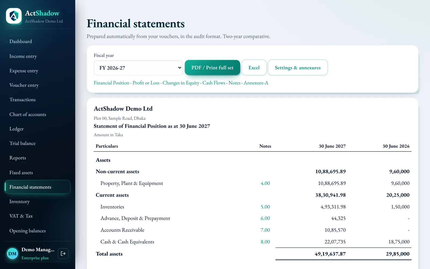Click Cash & Cash Equivalents 18,75,000 value
The width and height of the screenshot is (430, 269).
[x=399, y=242]
